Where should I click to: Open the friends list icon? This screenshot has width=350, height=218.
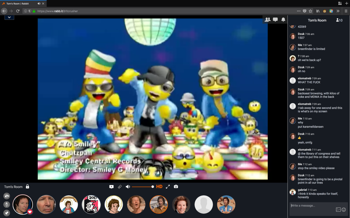pyautogui.click(x=267, y=20)
